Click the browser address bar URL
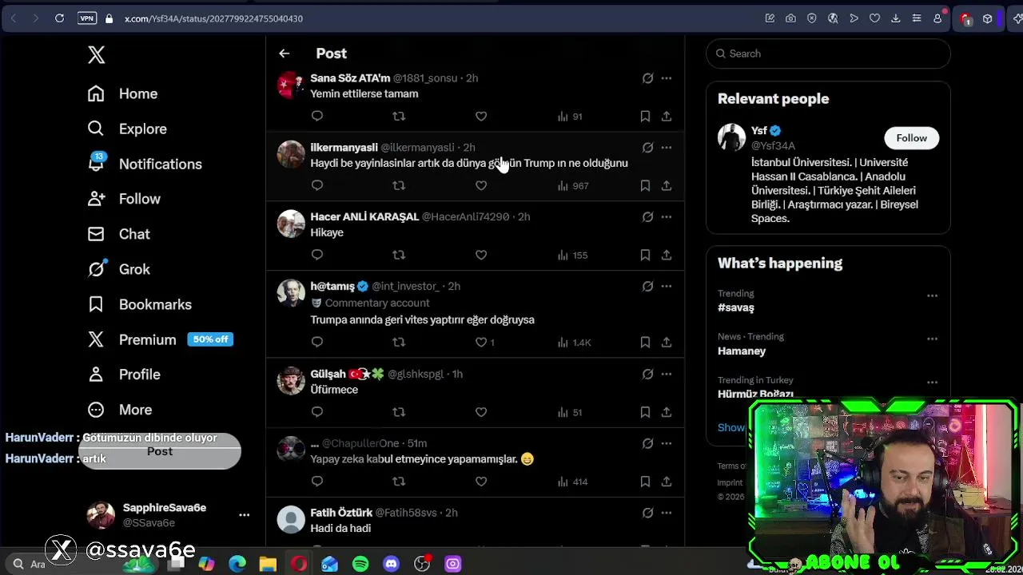This screenshot has height=575, width=1023. pyautogui.click(x=213, y=18)
